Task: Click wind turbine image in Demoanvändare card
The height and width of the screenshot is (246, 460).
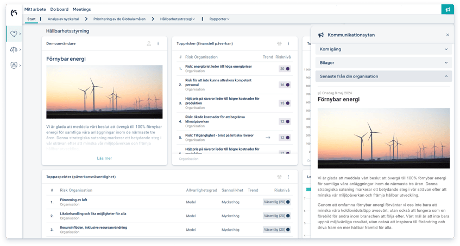Action: (104, 92)
